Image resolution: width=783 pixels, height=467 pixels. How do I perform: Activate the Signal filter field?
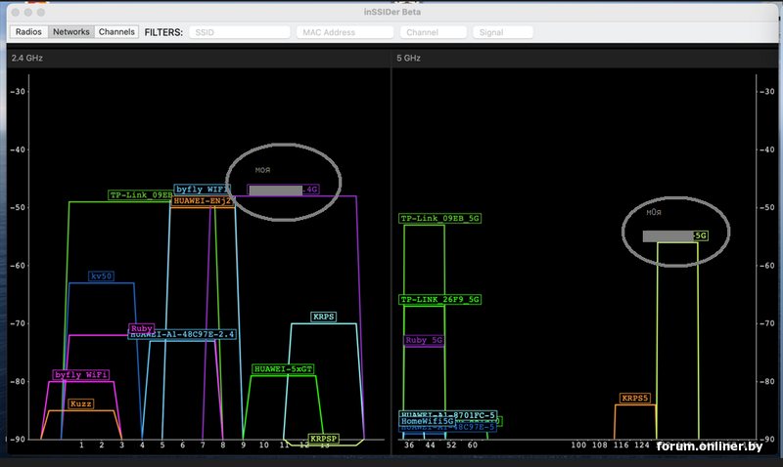[x=502, y=32]
